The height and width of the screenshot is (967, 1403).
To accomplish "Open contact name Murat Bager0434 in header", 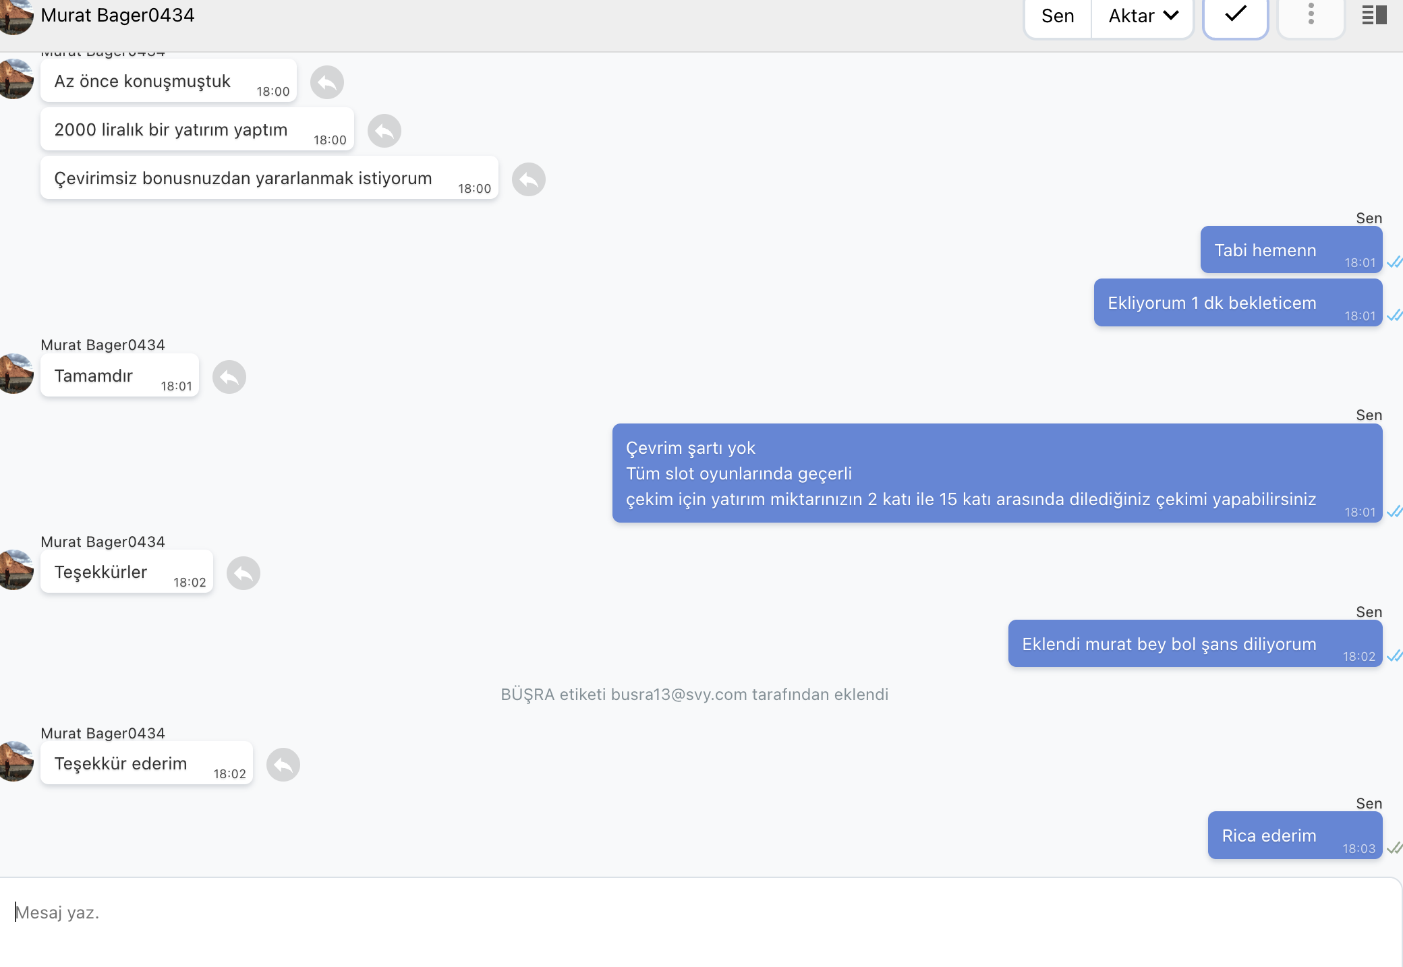I will tap(117, 15).
